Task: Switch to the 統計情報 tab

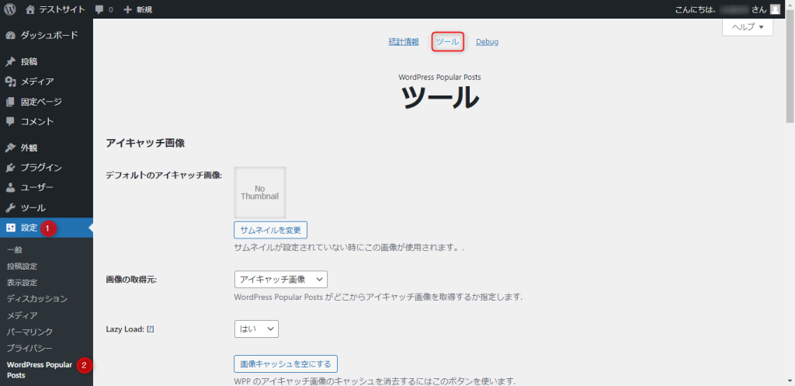Action: [x=404, y=42]
